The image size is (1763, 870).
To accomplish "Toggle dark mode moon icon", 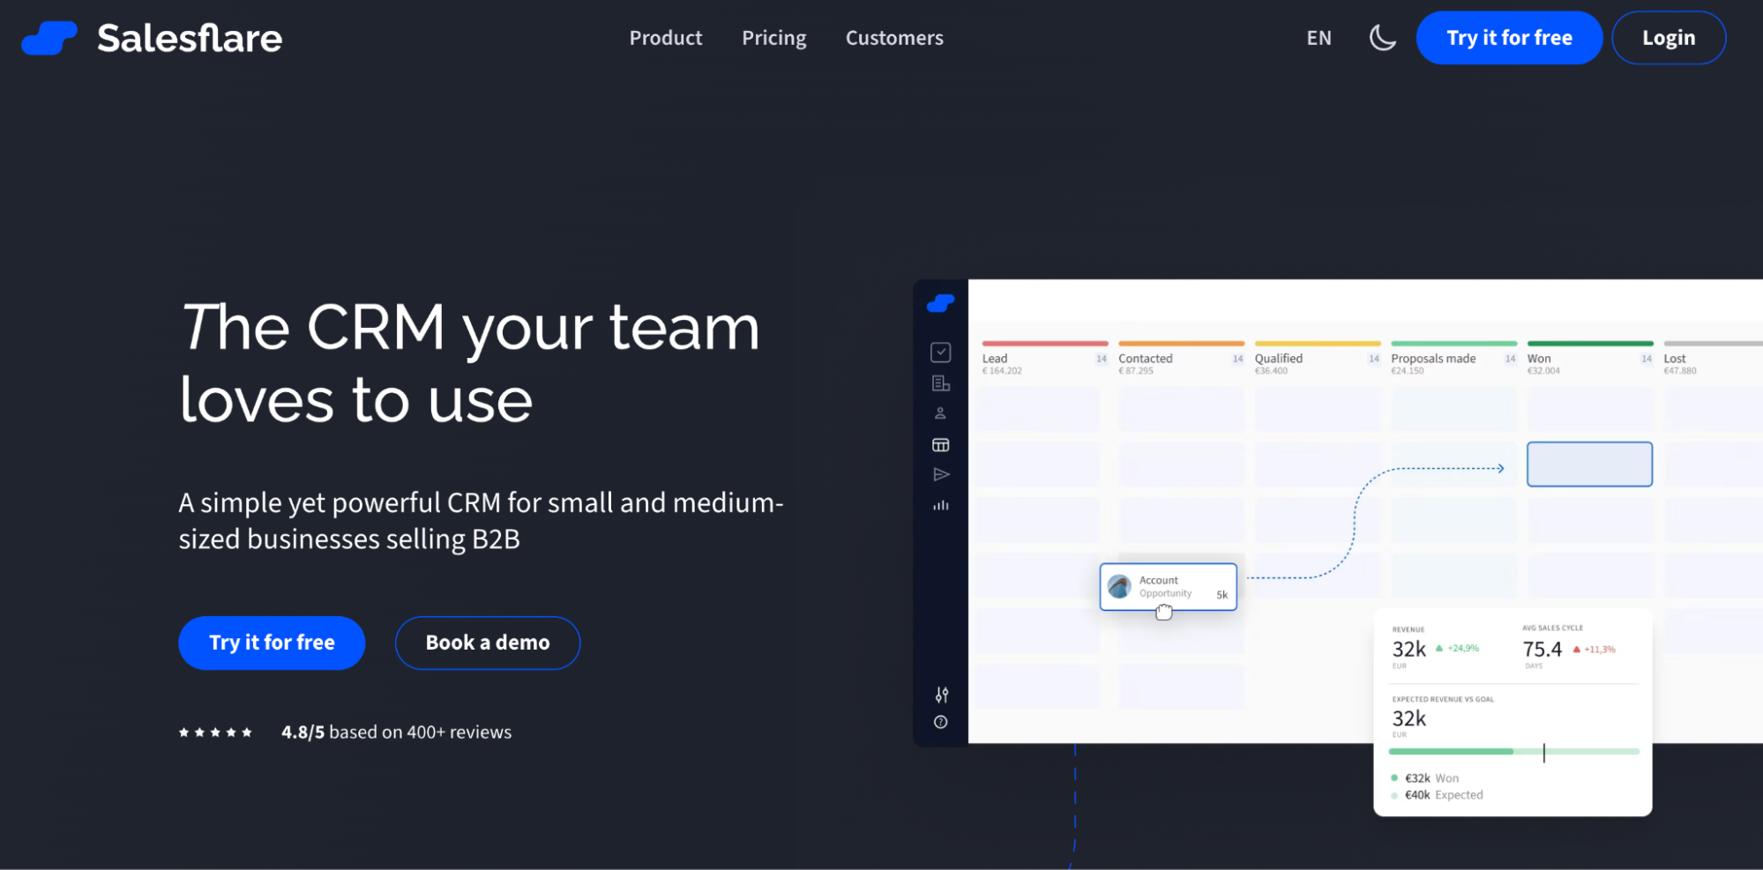I will tap(1382, 38).
